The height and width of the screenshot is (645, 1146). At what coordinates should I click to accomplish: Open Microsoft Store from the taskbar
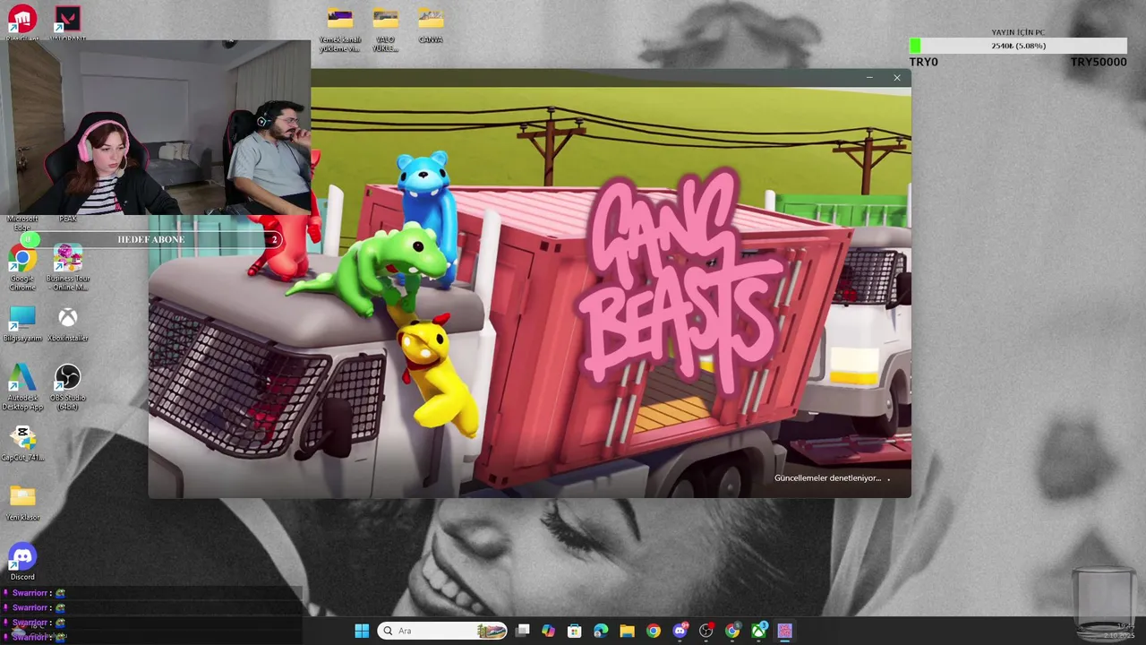(x=575, y=631)
